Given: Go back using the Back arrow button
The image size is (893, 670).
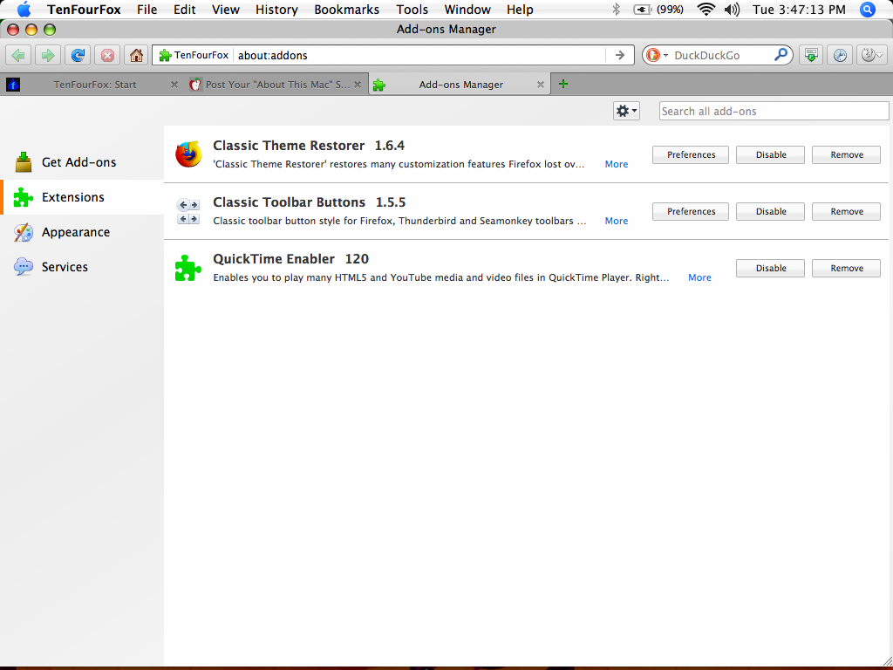Looking at the screenshot, I should (18, 55).
